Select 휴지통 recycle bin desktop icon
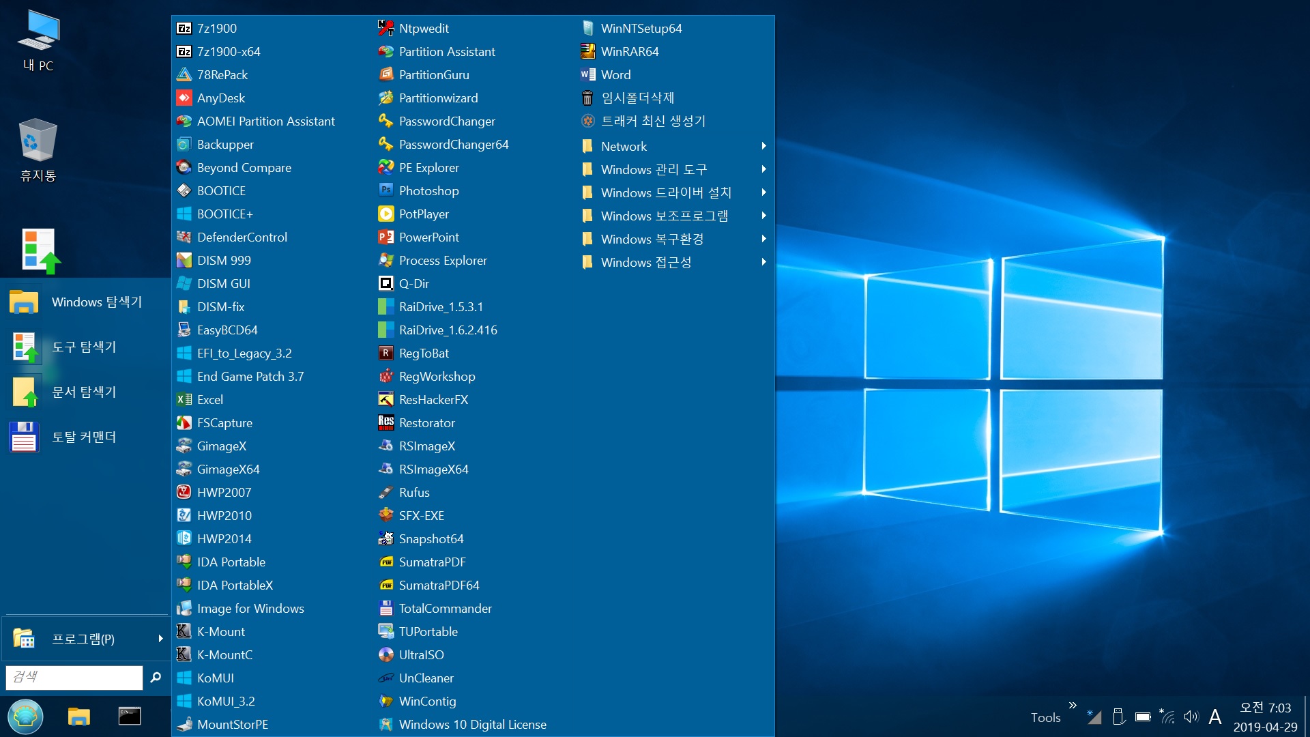Viewport: 1310px width, 737px height. click(38, 150)
